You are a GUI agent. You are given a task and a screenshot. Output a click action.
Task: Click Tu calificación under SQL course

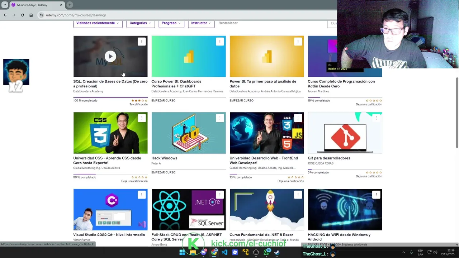tap(138, 104)
